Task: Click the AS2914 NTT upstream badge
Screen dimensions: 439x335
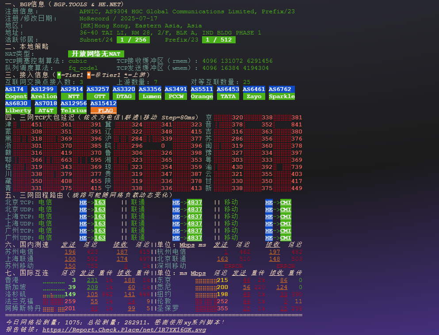Action: point(72,93)
